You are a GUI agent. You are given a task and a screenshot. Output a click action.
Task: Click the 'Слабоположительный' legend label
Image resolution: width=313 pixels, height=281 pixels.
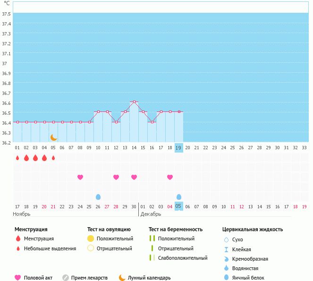click(183, 258)
